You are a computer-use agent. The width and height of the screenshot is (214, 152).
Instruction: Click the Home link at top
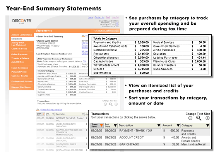point(90,17)
